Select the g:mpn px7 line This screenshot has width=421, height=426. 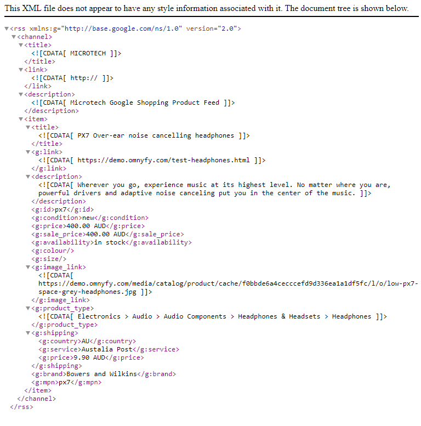66,382
